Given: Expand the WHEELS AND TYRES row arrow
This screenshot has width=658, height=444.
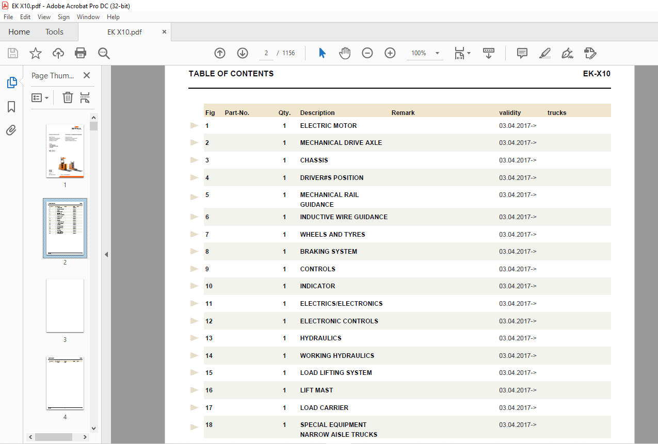Looking at the screenshot, I should coord(195,234).
